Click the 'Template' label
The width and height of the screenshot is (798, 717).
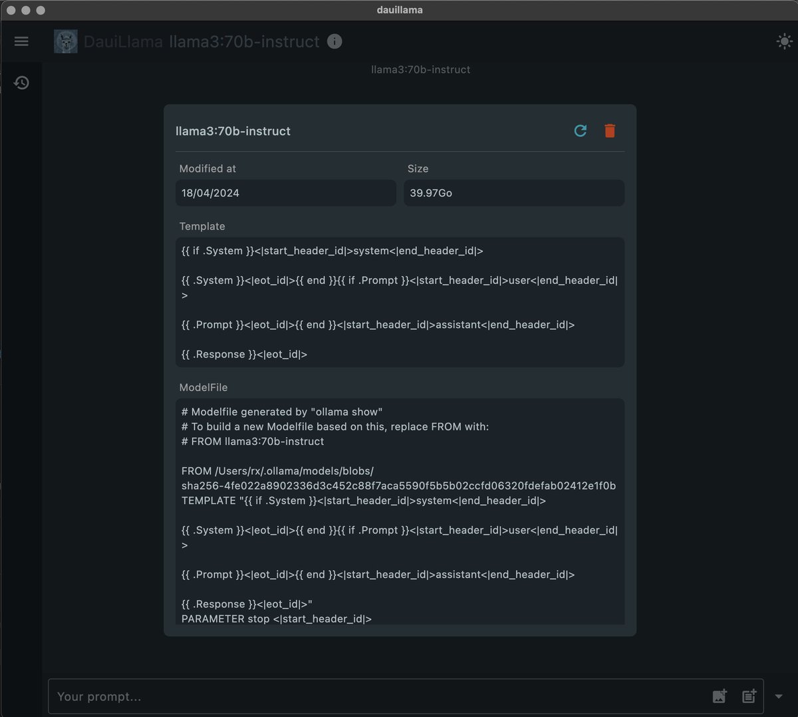tap(202, 226)
